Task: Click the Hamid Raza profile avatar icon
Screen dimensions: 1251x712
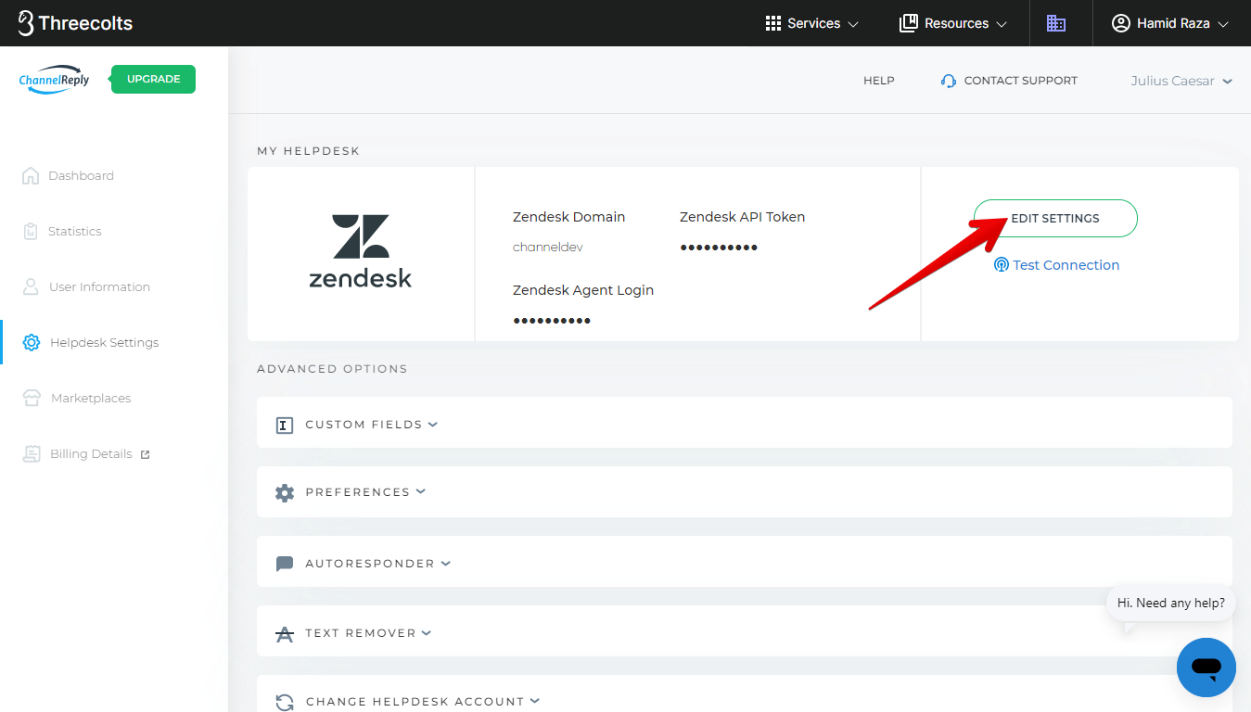Action: tap(1121, 23)
